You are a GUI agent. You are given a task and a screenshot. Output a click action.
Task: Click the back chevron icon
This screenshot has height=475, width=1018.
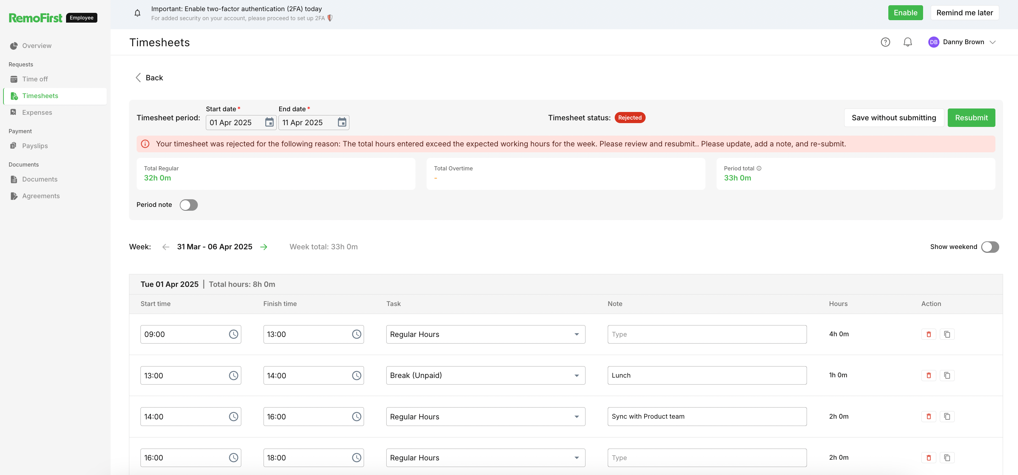pos(138,78)
